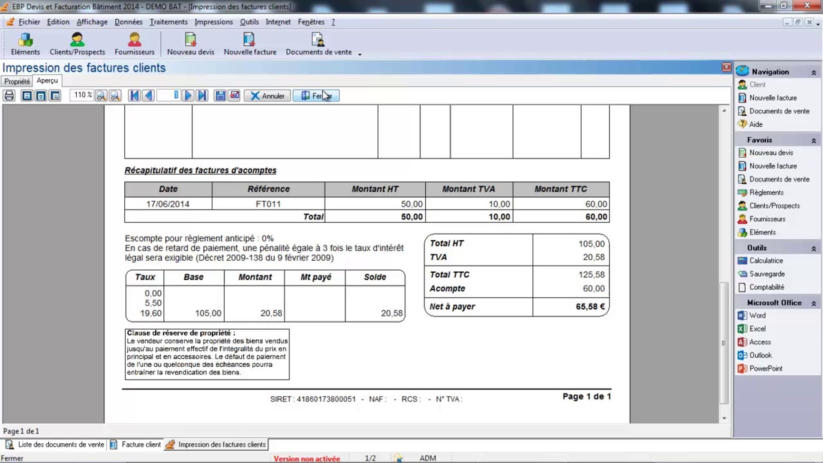Screen dimensions: 823x463
Task: Click the save diskette icon
Action: point(220,96)
